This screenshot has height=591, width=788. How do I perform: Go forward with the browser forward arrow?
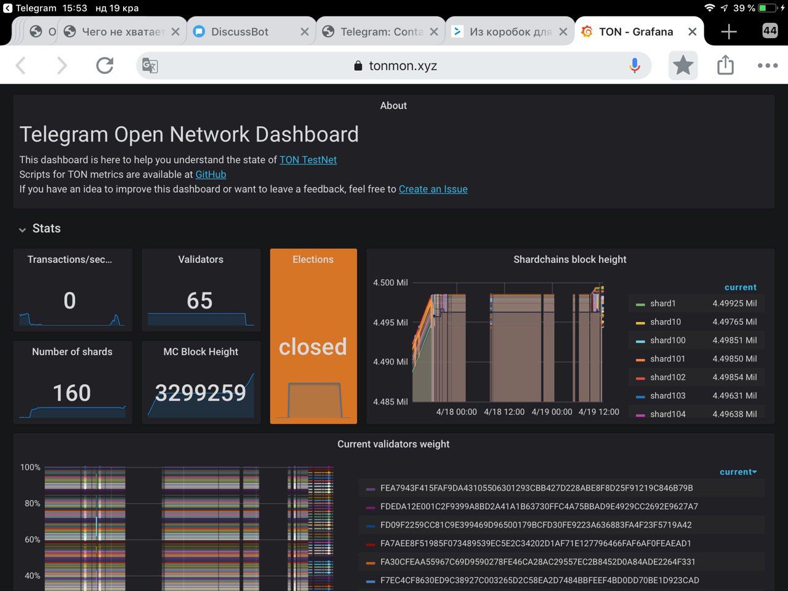click(62, 65)
